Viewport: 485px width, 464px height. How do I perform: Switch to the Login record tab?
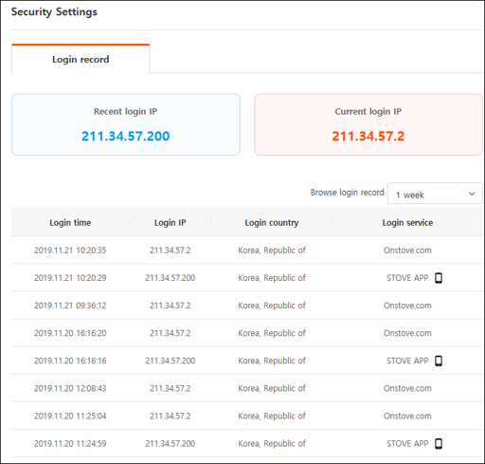pyautogui.click(x=81, y=59)
